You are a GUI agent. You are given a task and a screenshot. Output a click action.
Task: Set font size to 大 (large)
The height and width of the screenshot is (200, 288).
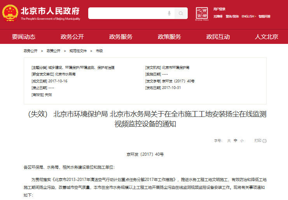coord(229,141)
